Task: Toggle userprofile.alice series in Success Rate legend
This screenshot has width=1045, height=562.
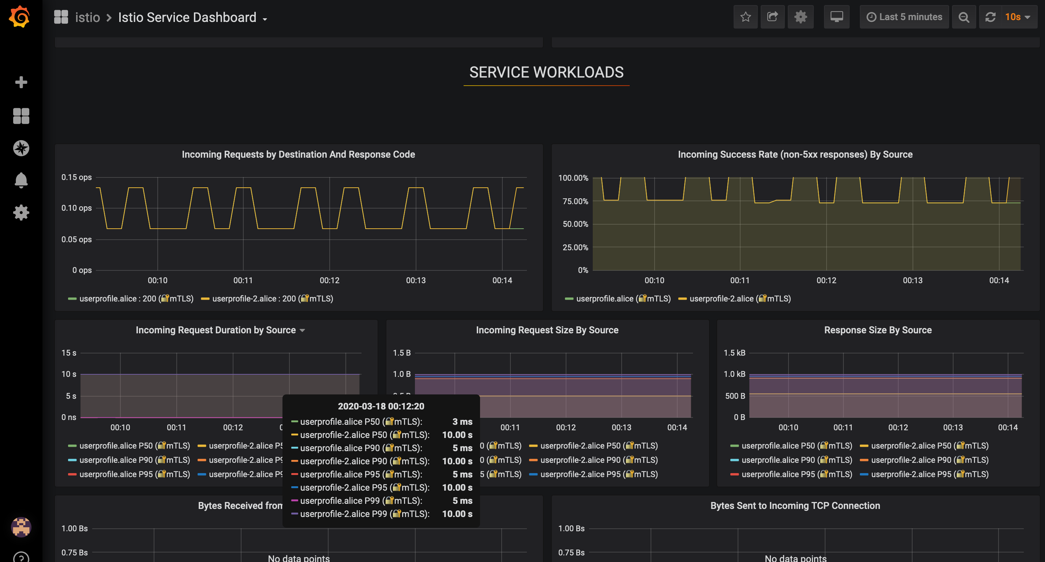Action: pos(623,299)
